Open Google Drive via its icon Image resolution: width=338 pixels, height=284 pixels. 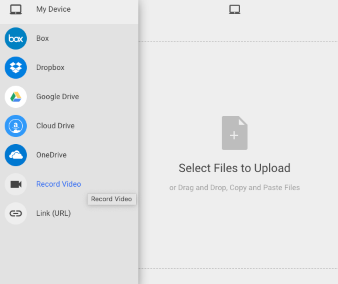(15, 97)
